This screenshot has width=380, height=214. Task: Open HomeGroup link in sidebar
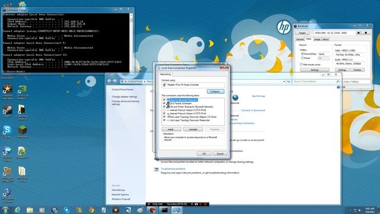click(x=118, y=190)
